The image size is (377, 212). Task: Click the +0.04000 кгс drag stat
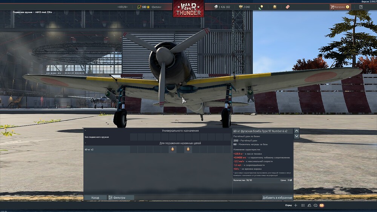pos(262,158)
